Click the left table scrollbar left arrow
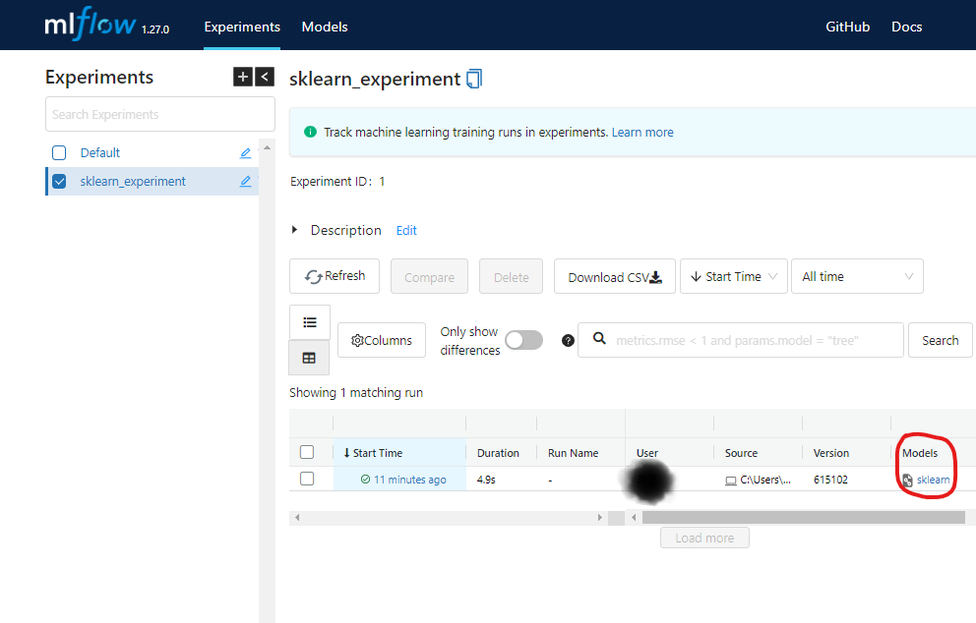Viewport: 976px width, 623px height. point(297,517)
